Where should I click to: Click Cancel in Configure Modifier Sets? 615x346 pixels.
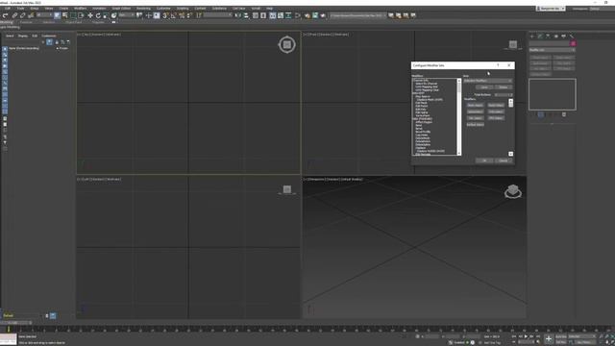coord(504,161)
